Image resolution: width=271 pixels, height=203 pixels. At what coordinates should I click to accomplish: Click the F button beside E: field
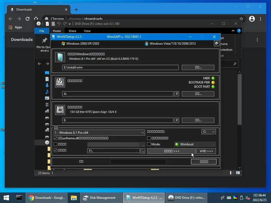177,120
